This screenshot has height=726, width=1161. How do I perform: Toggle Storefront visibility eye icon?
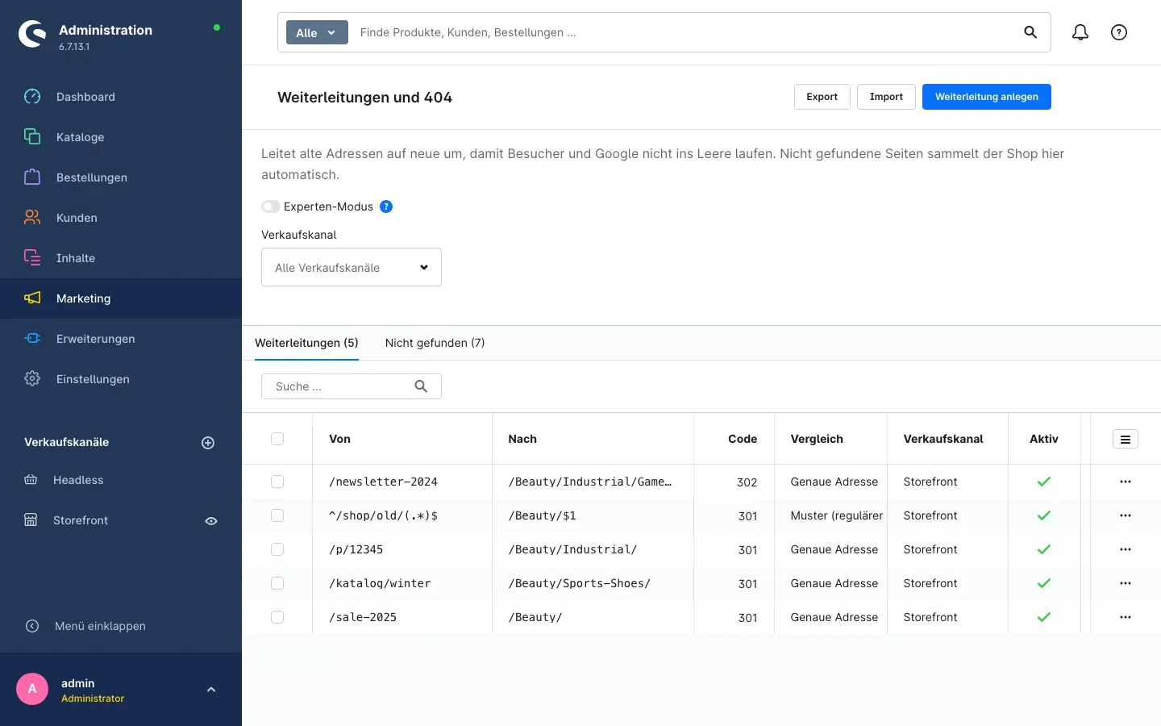pyautogui.click(x=211, y=521)
